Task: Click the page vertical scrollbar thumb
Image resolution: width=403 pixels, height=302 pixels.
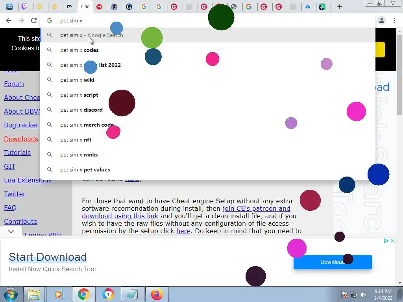Action: click(x=399, y=74)
